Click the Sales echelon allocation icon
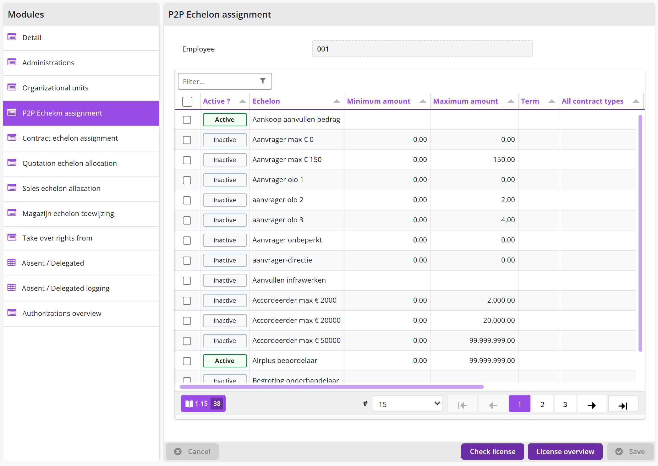Image resolution: width=658 pixels, height=466 pixels. (12, 188)
